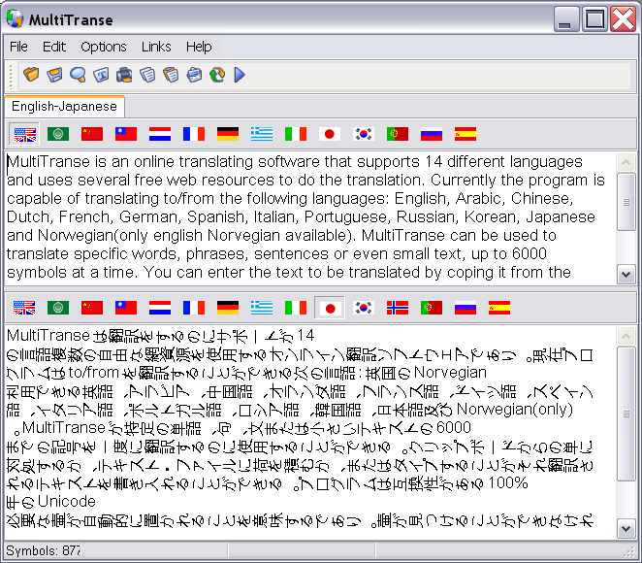Choose Norwegian flag in target language row
Image resolution: width=642 pixels, height=563 pixels.
tap(398, 308)
